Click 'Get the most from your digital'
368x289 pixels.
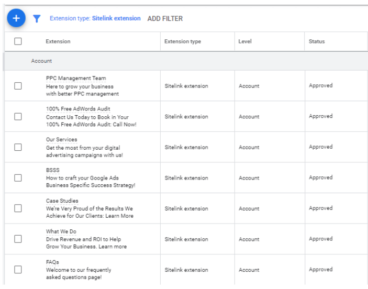[x=83, y=148]
